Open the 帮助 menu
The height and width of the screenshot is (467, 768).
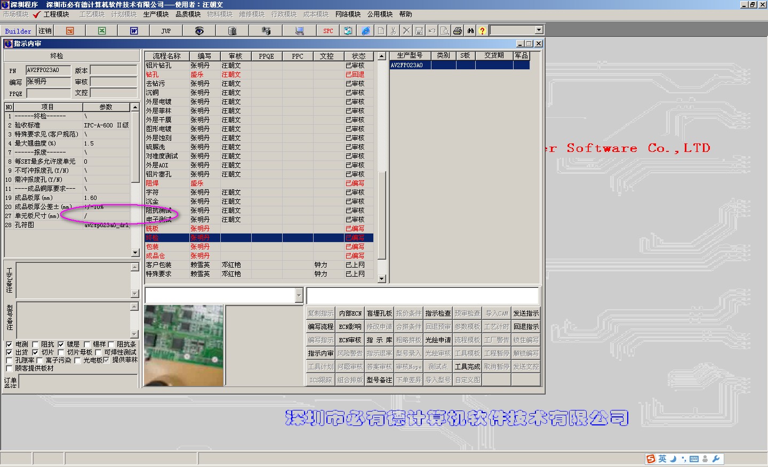[x=405, y=14]
